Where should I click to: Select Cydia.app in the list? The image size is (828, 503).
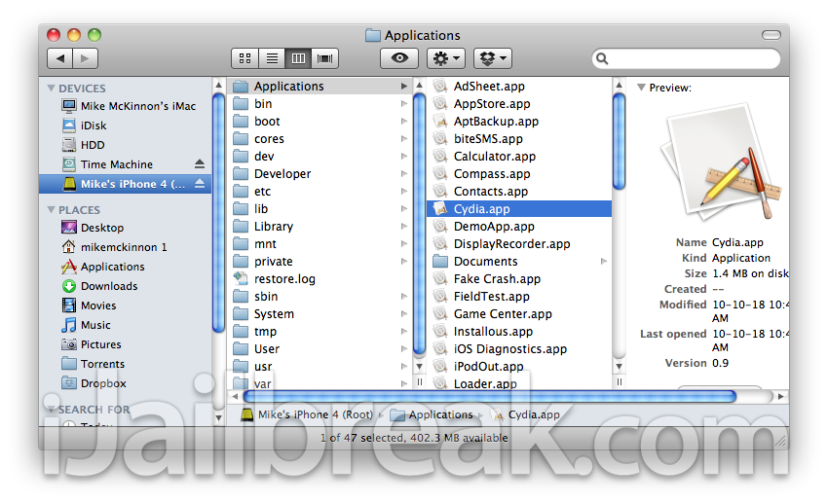tap(519, 209)
